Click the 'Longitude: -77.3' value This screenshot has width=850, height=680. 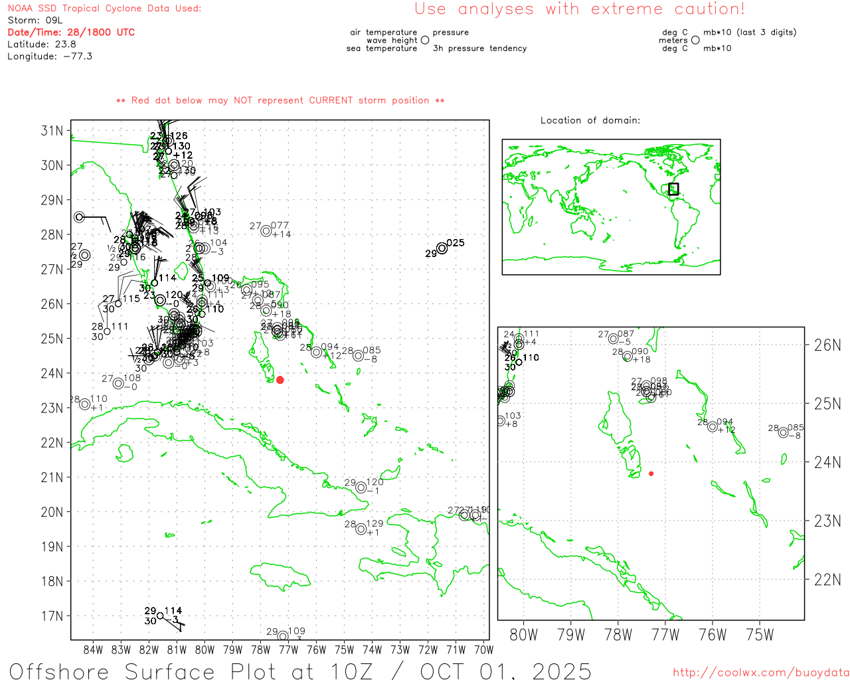[x=50, y=56]
